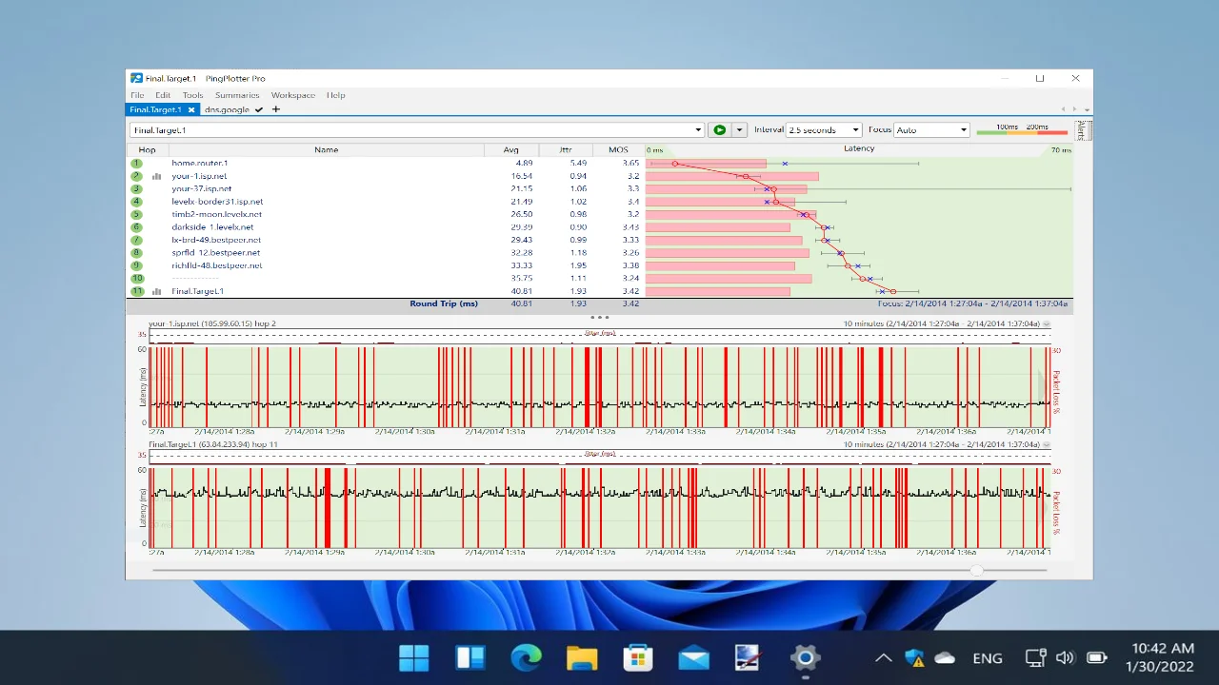Select the home.router.1 row name

pyautogui.click(x=199, y=164)
